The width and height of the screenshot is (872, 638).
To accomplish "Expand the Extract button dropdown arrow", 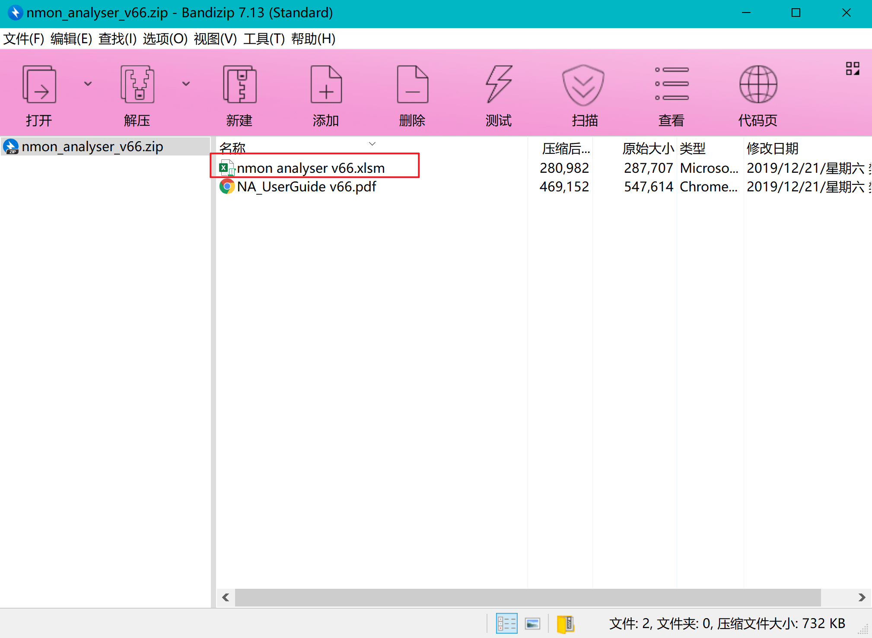I will click(x=186, y=84).
